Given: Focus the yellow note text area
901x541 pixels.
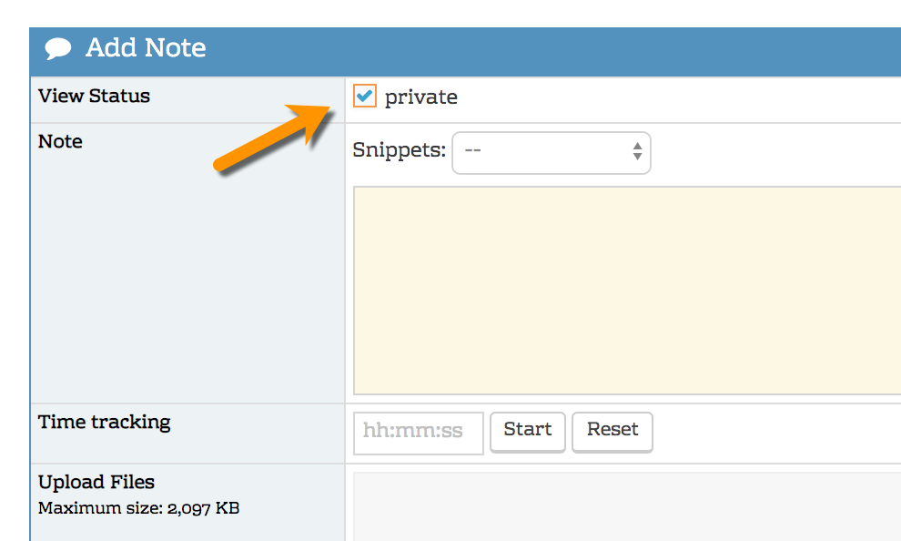Looking at the screenshot, I should 626,291.
